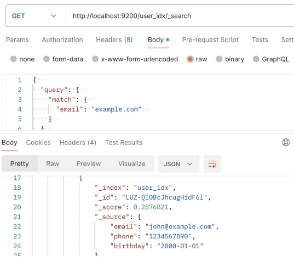This screenshot has width=294, height=257.
Task: Switch to Preview response view
Action: point(89,163)
